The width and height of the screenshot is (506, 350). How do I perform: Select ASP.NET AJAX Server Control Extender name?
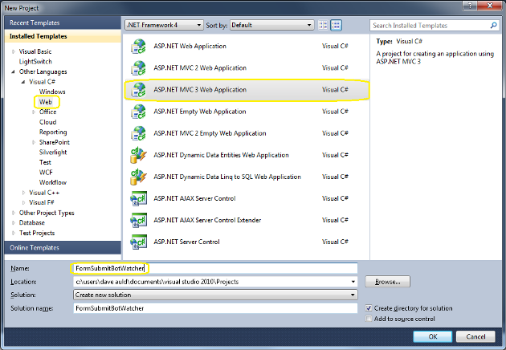coord(207,220)
